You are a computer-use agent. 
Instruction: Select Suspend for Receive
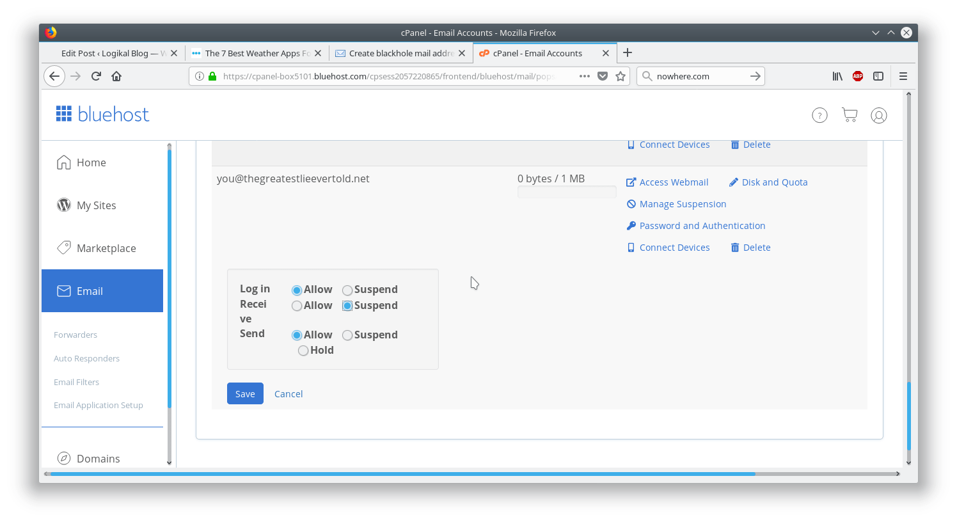347,306
